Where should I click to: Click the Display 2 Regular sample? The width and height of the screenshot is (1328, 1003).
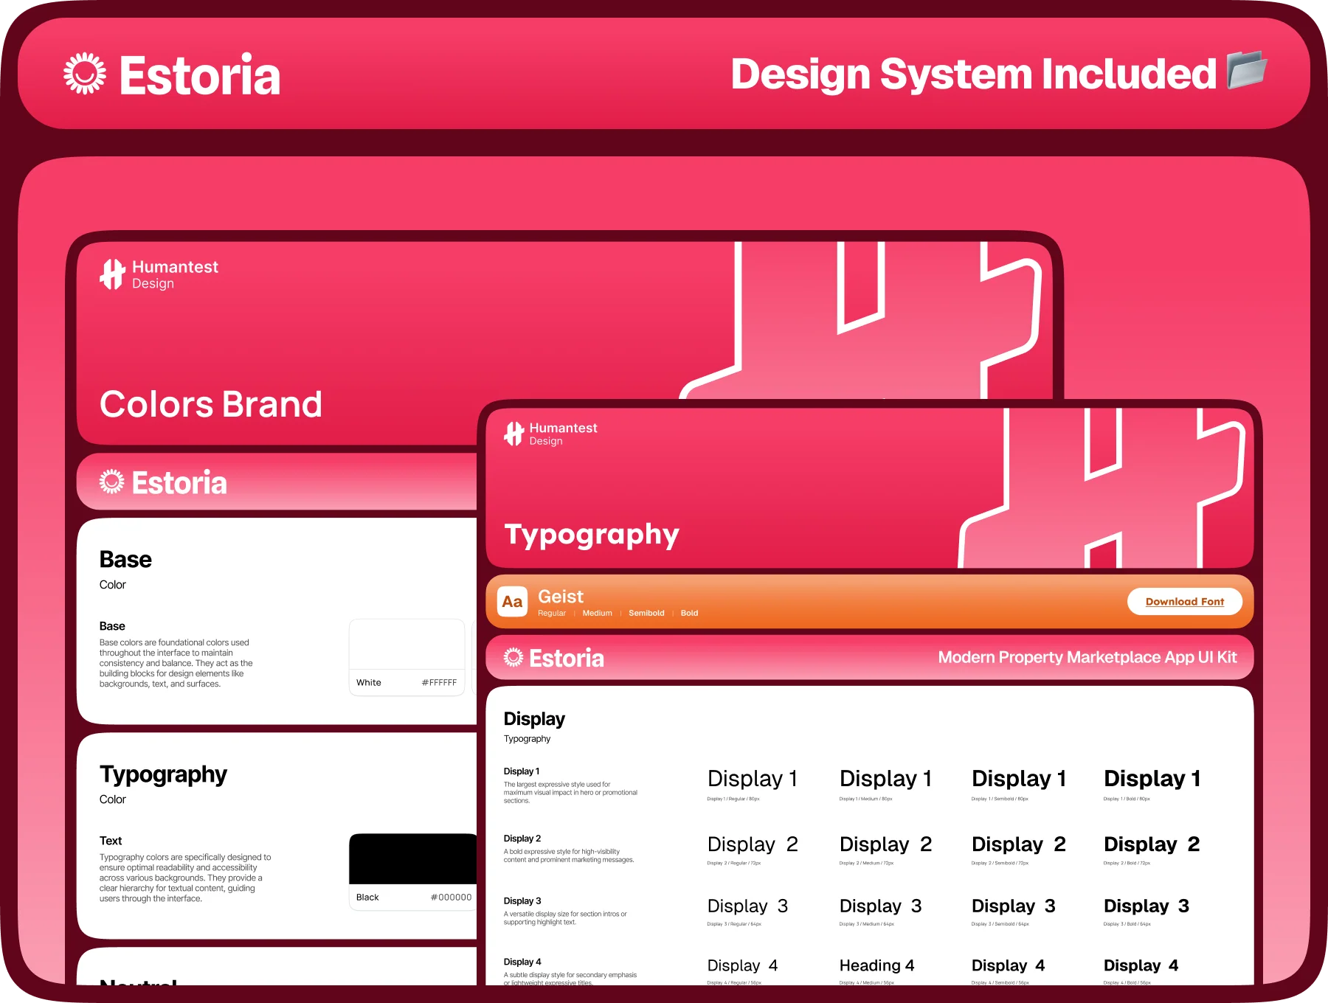(753, 844)
